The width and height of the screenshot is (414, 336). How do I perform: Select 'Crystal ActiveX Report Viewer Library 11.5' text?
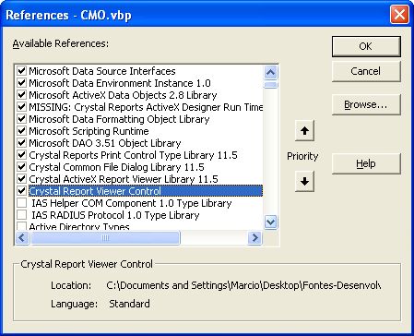point(124,179)
